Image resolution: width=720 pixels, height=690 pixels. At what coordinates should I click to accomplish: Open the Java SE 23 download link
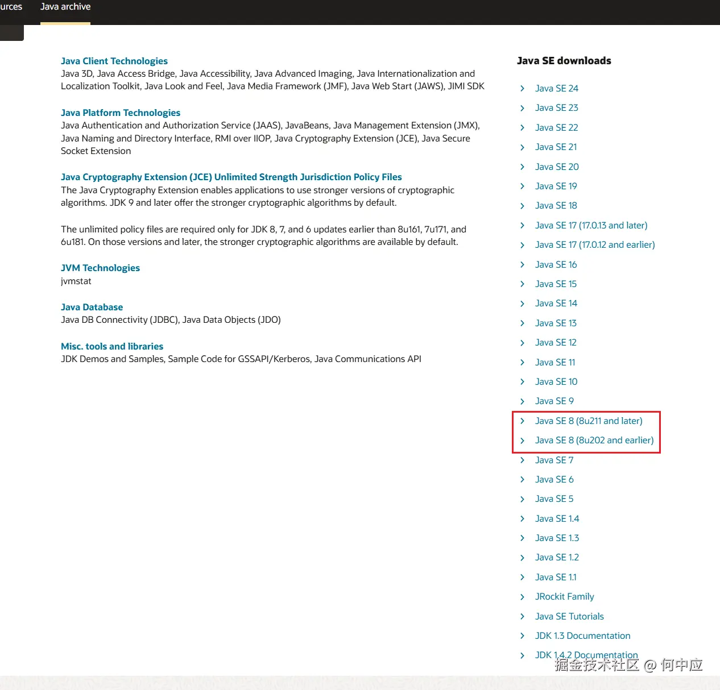(x=557, y=107)
